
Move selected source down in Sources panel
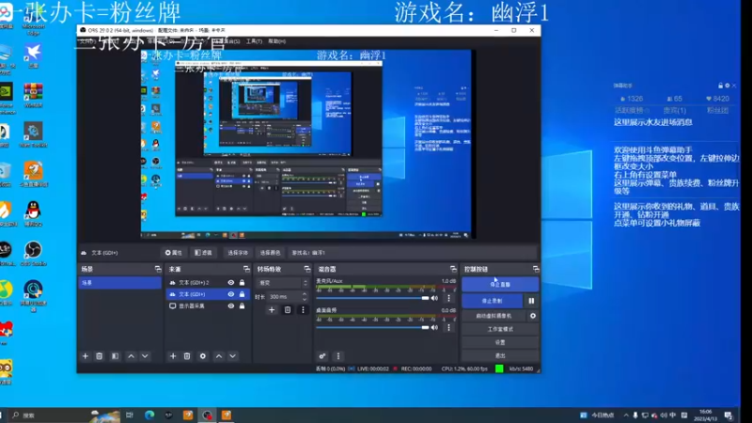click(232, 356)
